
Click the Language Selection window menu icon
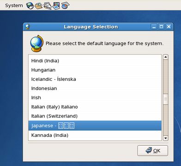[28, 27]
